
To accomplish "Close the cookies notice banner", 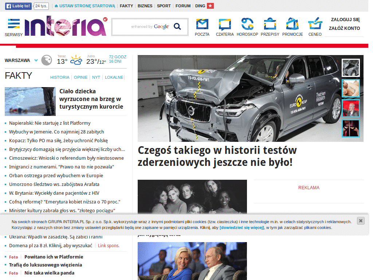I will coord(361,221).
